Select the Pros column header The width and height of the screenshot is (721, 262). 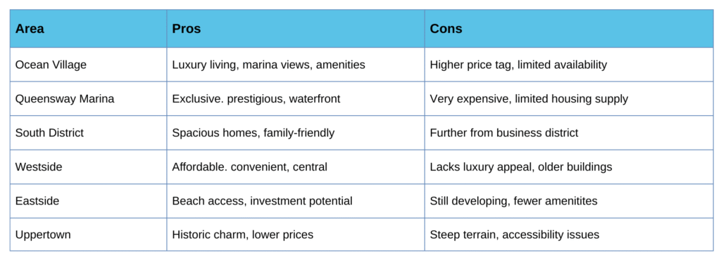point(296,29)
